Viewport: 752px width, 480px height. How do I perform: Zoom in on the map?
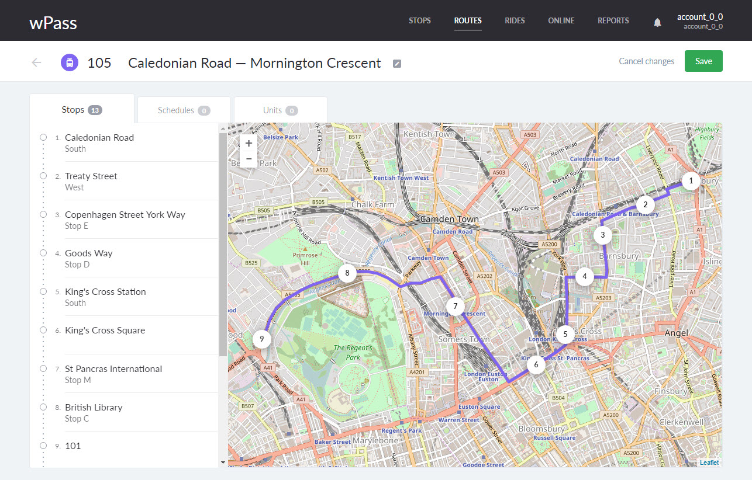249,143
